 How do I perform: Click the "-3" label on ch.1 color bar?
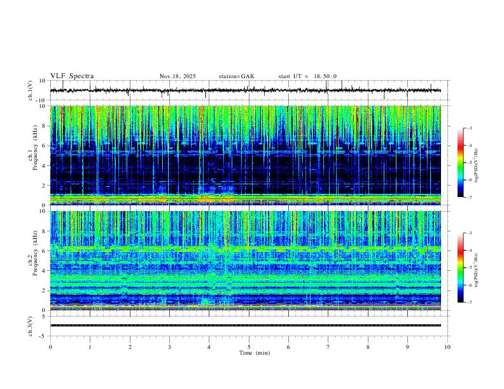coord(469,128)
